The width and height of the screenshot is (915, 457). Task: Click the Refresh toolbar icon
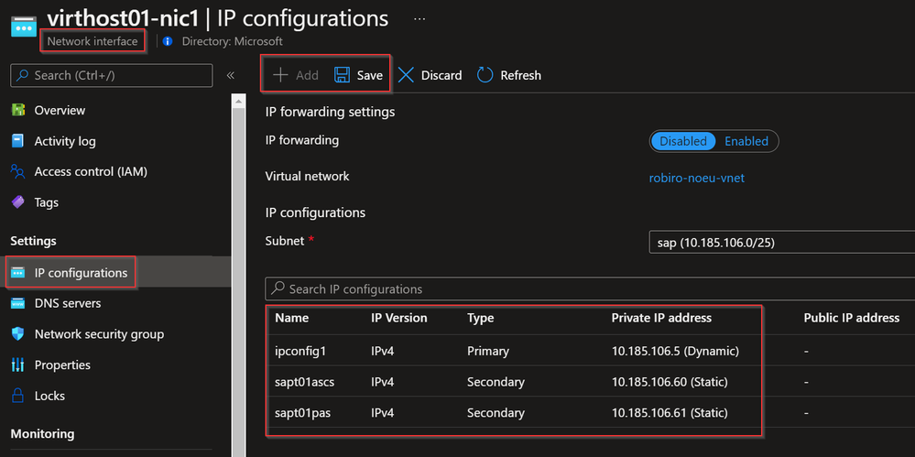pos(485,75)
